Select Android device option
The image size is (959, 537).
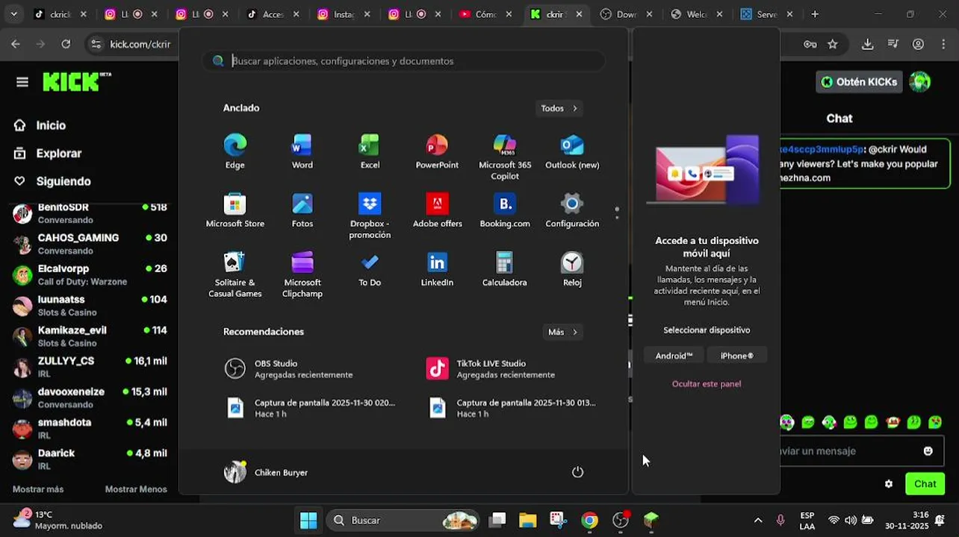pos(674,356)
